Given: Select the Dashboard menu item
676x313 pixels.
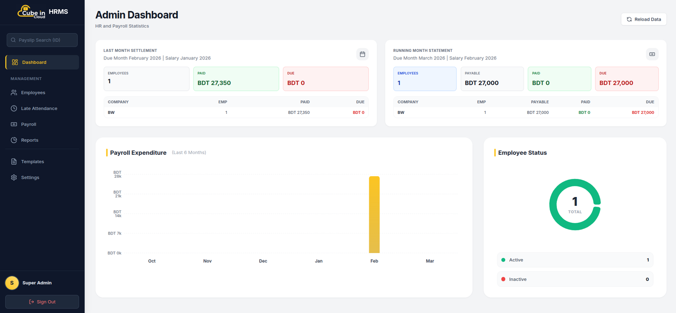Looking at the screenshot, I should (42, 62).
